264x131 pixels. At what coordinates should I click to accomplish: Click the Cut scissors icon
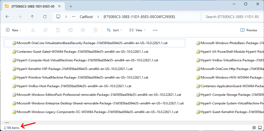(x=33, y=30)
